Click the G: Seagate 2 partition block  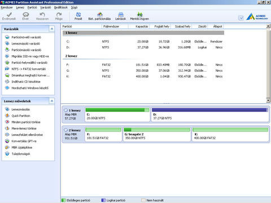[x=157, y=134]
